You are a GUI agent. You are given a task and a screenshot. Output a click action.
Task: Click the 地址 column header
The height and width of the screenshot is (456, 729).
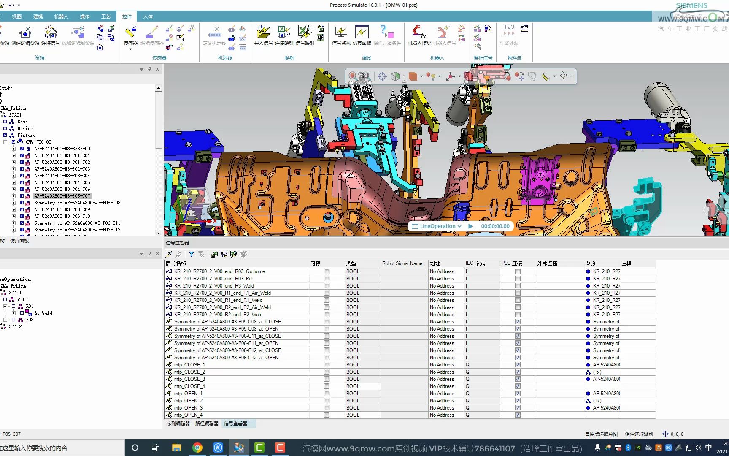coord(446,263)
